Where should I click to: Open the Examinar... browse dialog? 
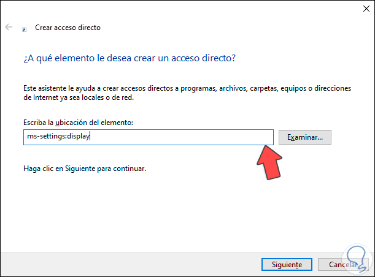click(304, 137)
